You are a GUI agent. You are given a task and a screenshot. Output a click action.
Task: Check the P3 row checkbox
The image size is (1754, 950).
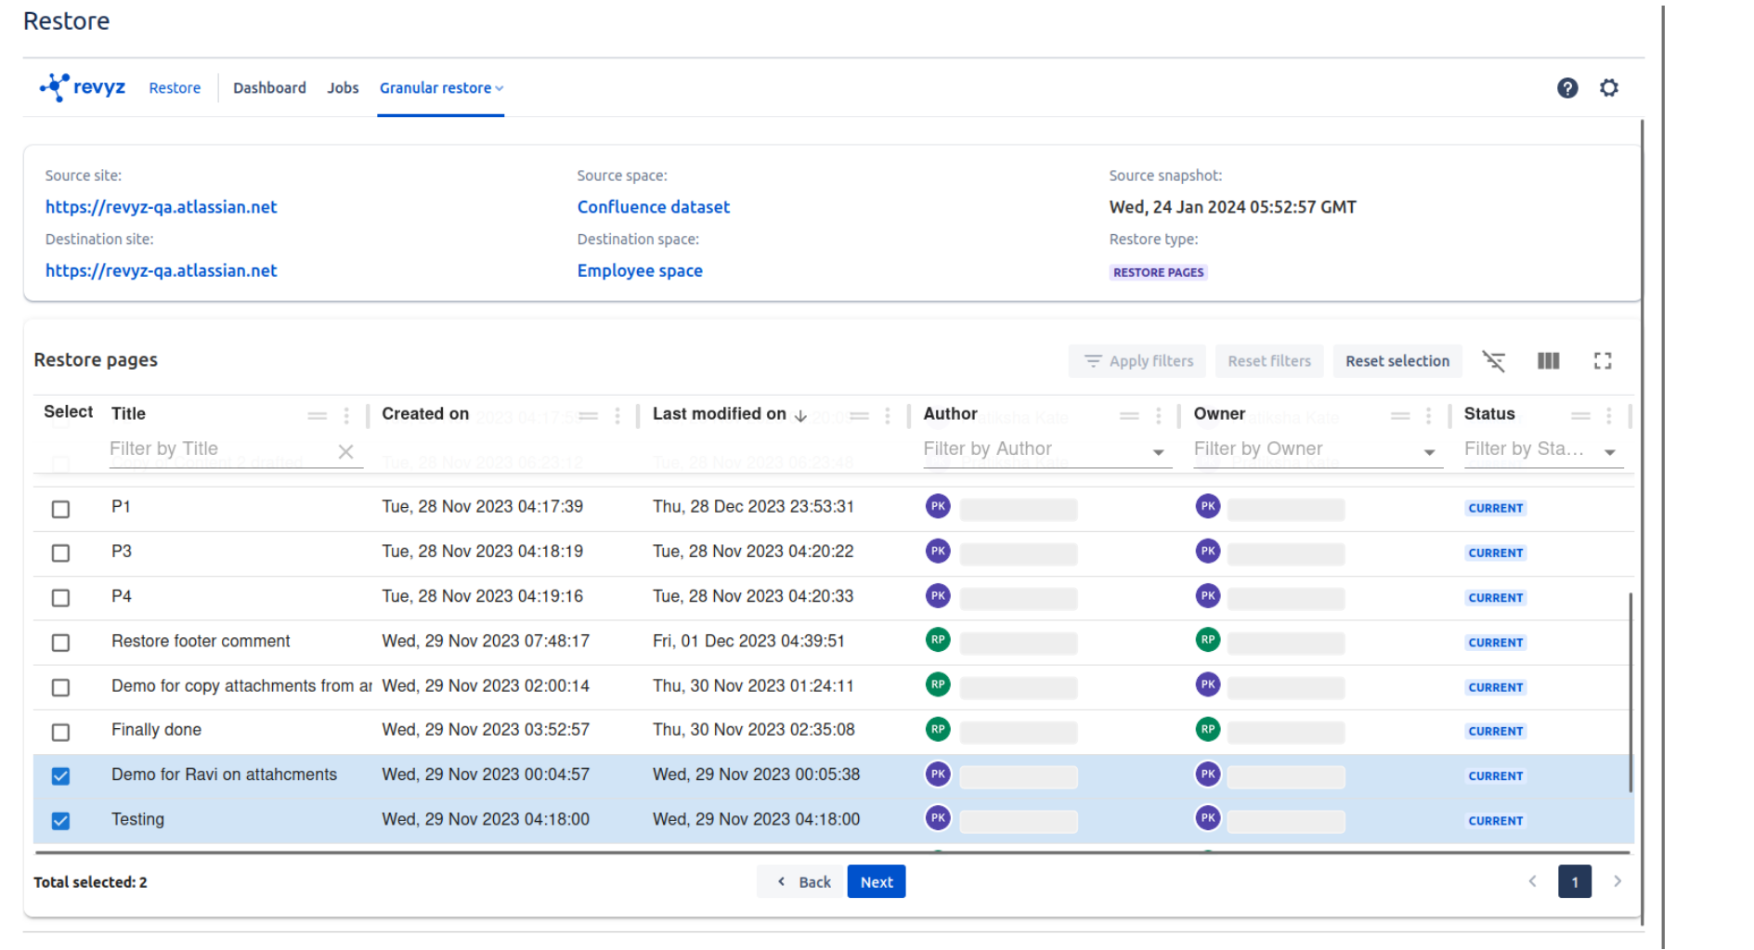(60, 553)
